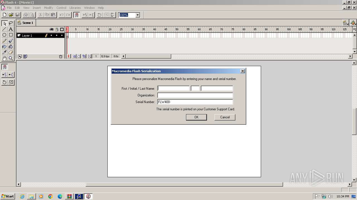Click the Serial Number field
This screenshot has width=357, height=200.
click(x=195, y=102)
